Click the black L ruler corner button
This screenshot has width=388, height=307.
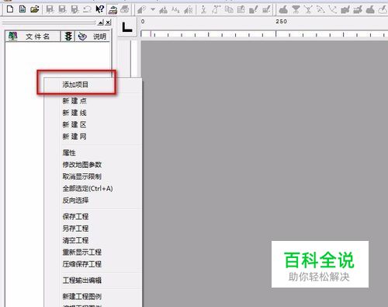126,27
